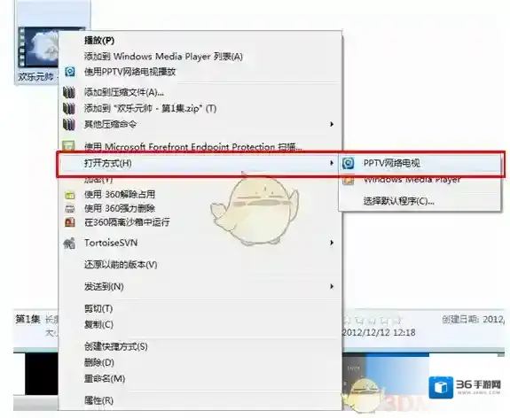Choose 使用 360强力删除
This screenshot has height=418, width=510.
[120, 208]
